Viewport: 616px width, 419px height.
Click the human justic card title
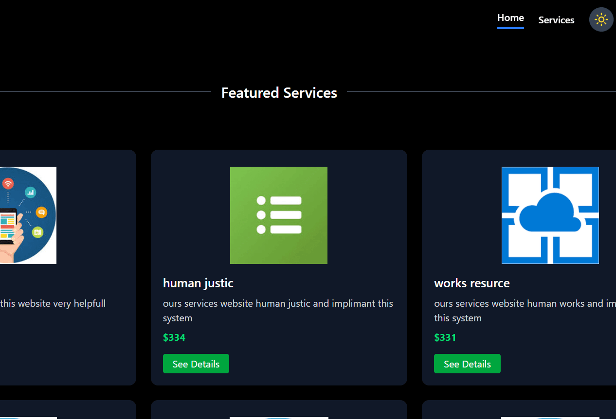tap(198, 283)
